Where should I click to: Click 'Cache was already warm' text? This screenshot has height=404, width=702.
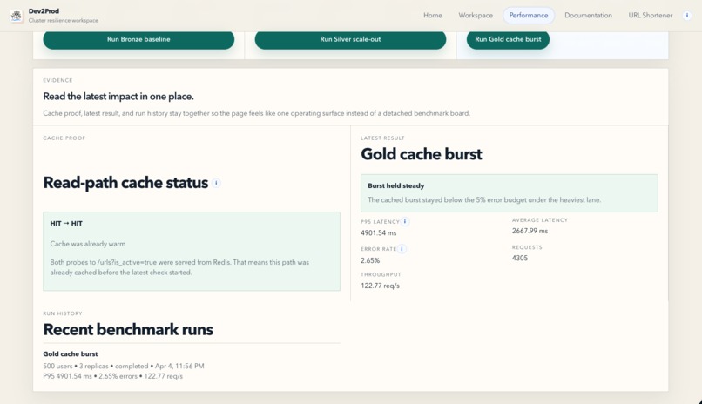tap(88, 244)
